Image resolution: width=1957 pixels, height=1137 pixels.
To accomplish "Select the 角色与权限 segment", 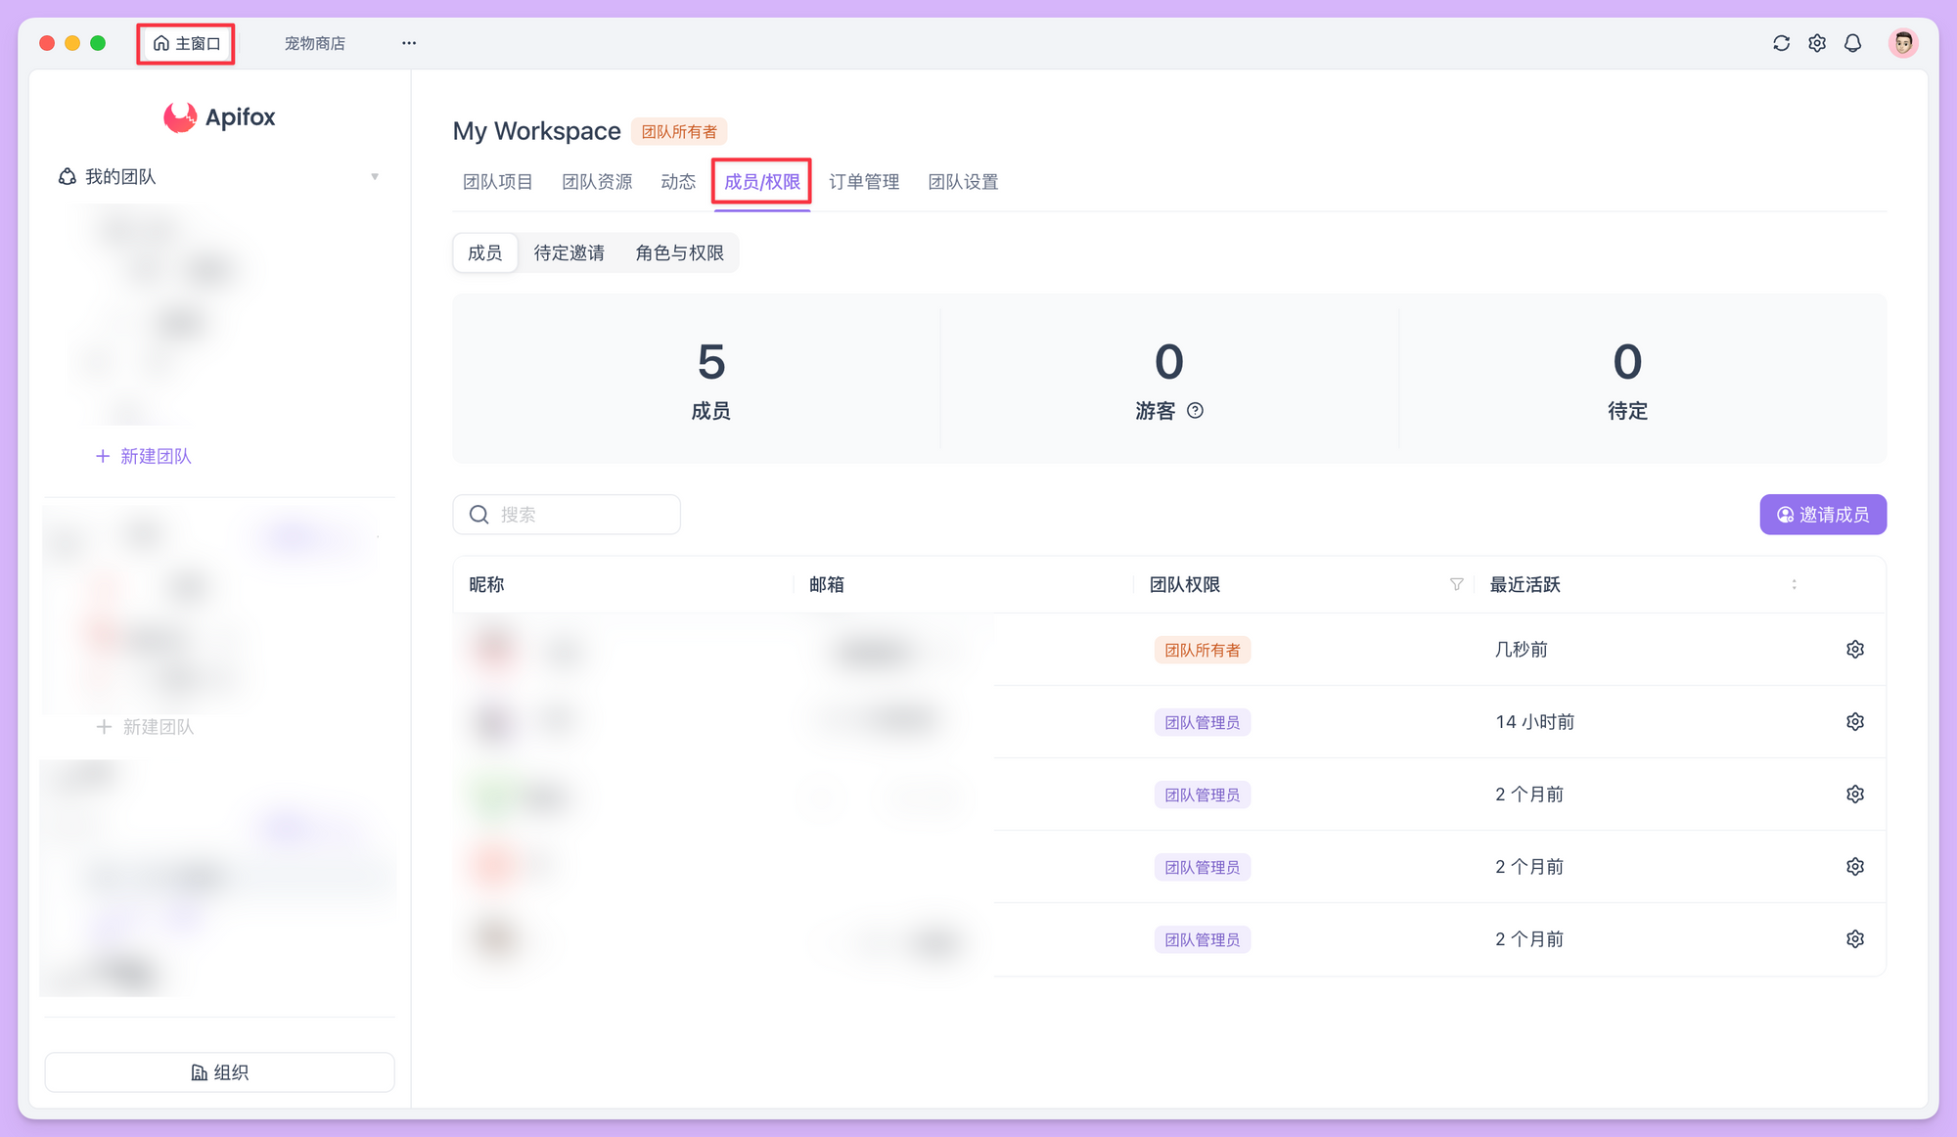I will (679, 252).
